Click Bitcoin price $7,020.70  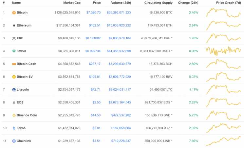pyautogui.click(x=93, y=12)
